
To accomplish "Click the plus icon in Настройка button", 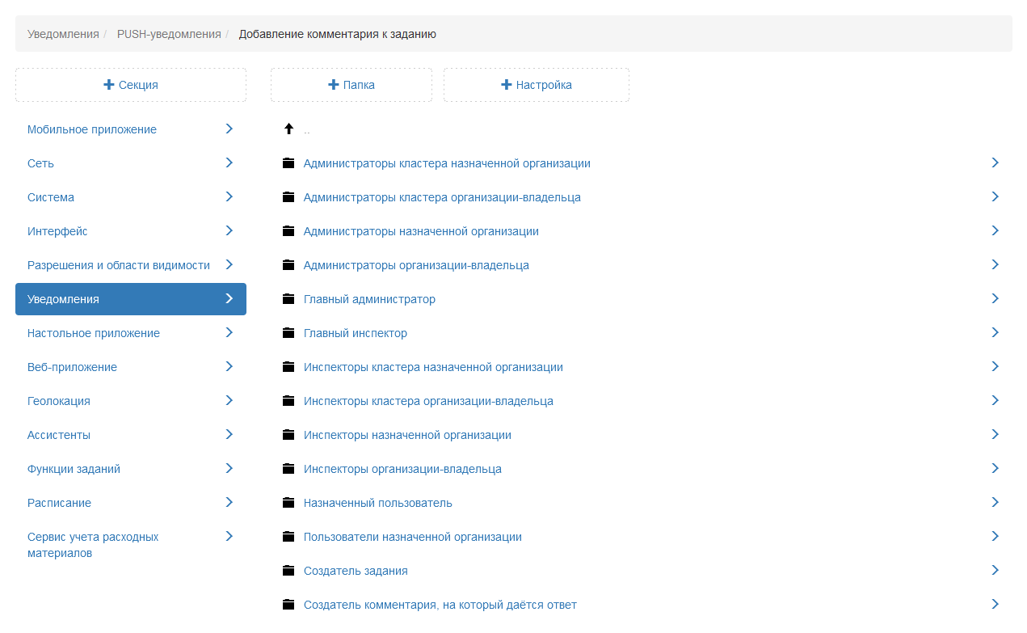I will (x=507, y=85).
